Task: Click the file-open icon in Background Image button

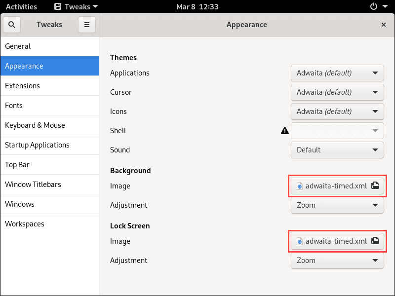Action: click(x=375, y=186)
